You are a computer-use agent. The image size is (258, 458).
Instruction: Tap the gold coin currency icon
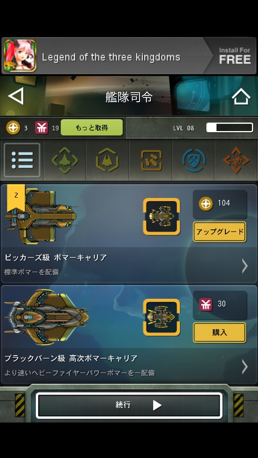pos(13,128)
